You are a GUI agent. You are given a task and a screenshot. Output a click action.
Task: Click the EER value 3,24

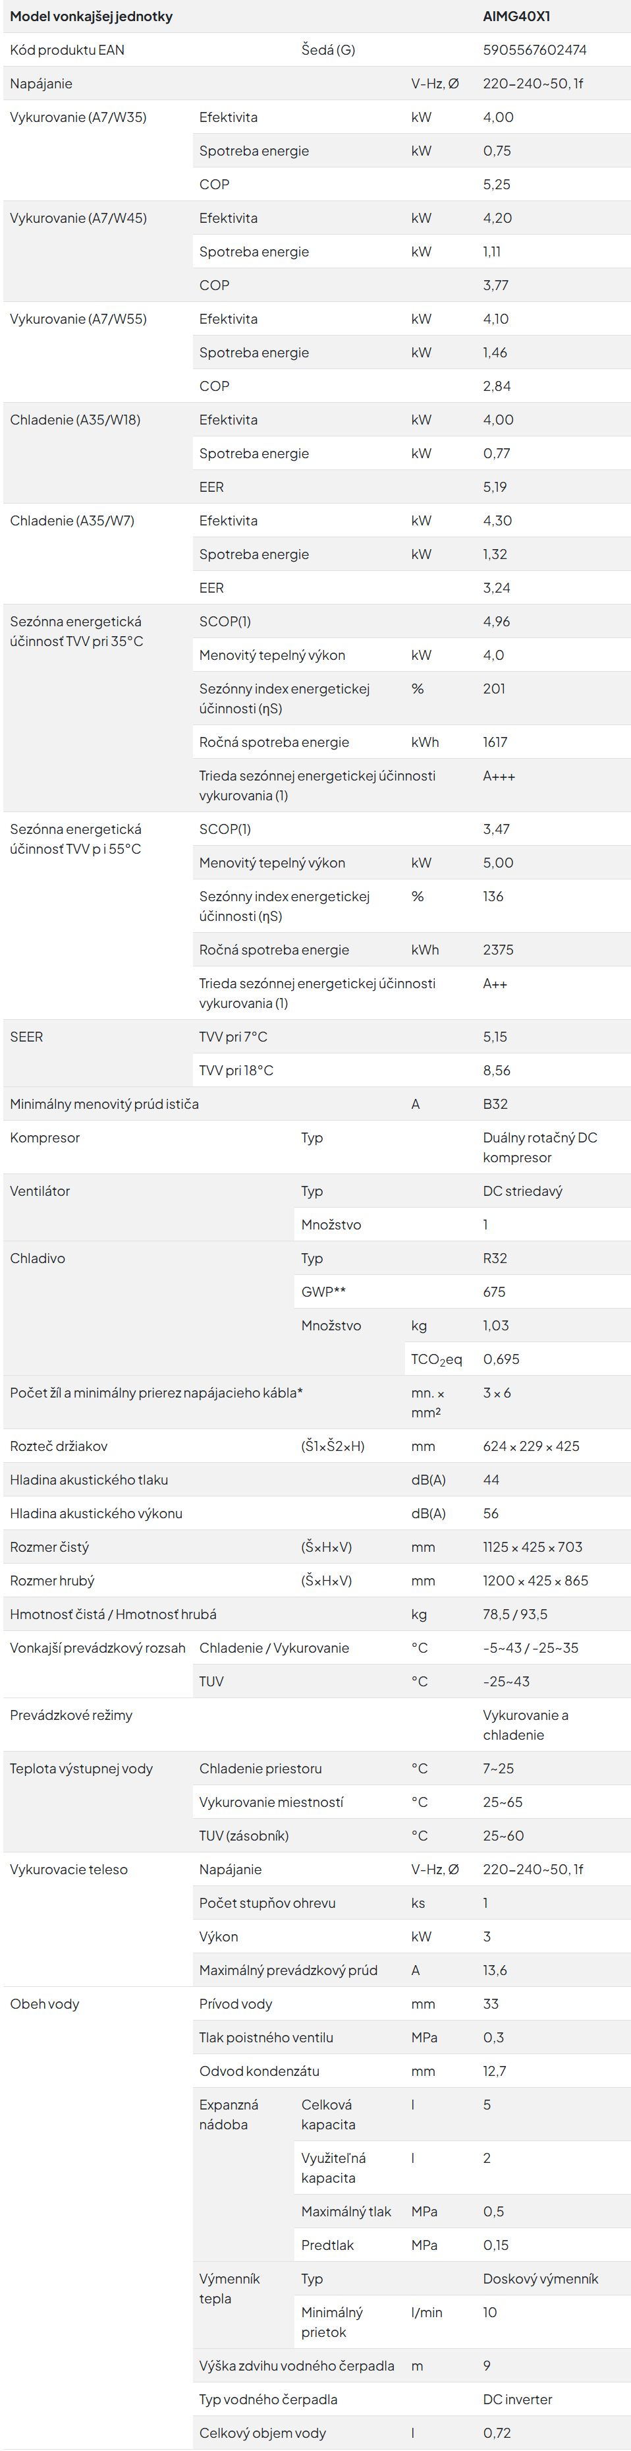[496, 588]
